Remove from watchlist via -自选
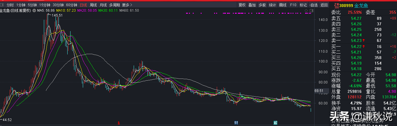Image resolution: width=397 pixels, height=126 pixels. [x=313, y=5]
